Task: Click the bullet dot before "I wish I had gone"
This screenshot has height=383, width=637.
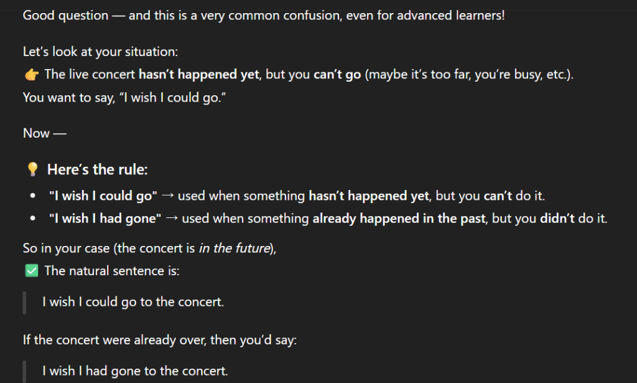Action: [x=32, y=218]
